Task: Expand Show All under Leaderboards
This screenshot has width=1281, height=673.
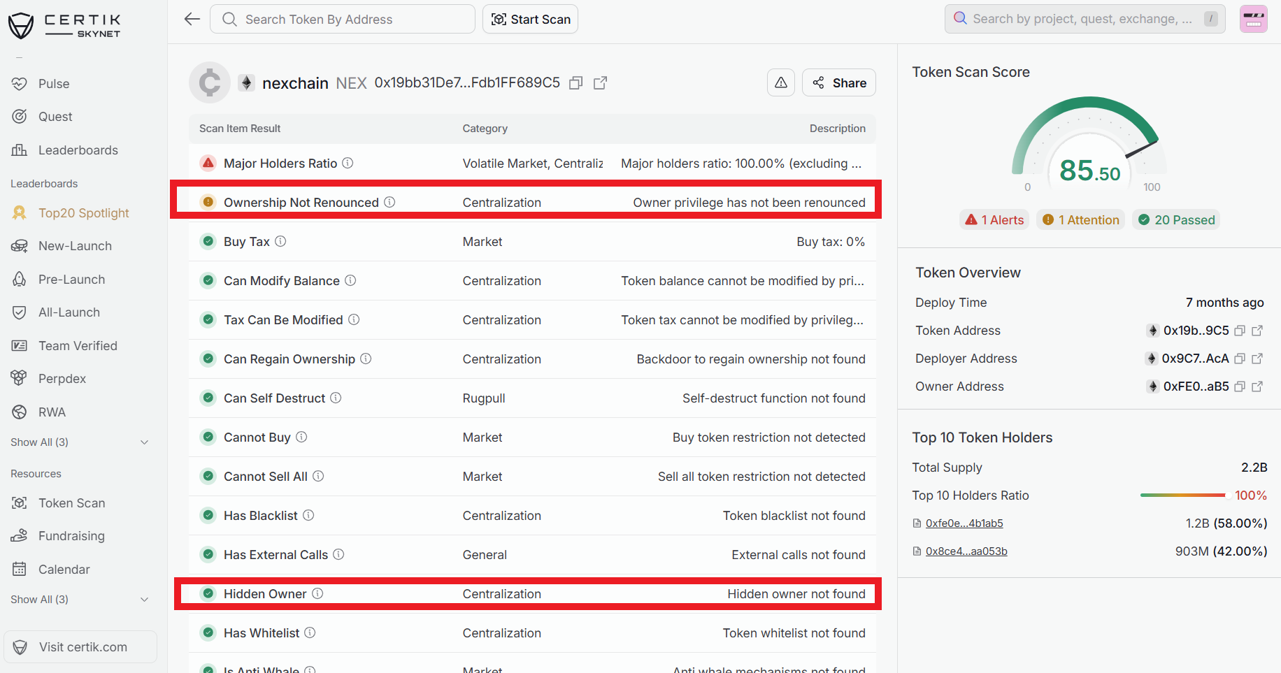Action: [x=79, y=442]
